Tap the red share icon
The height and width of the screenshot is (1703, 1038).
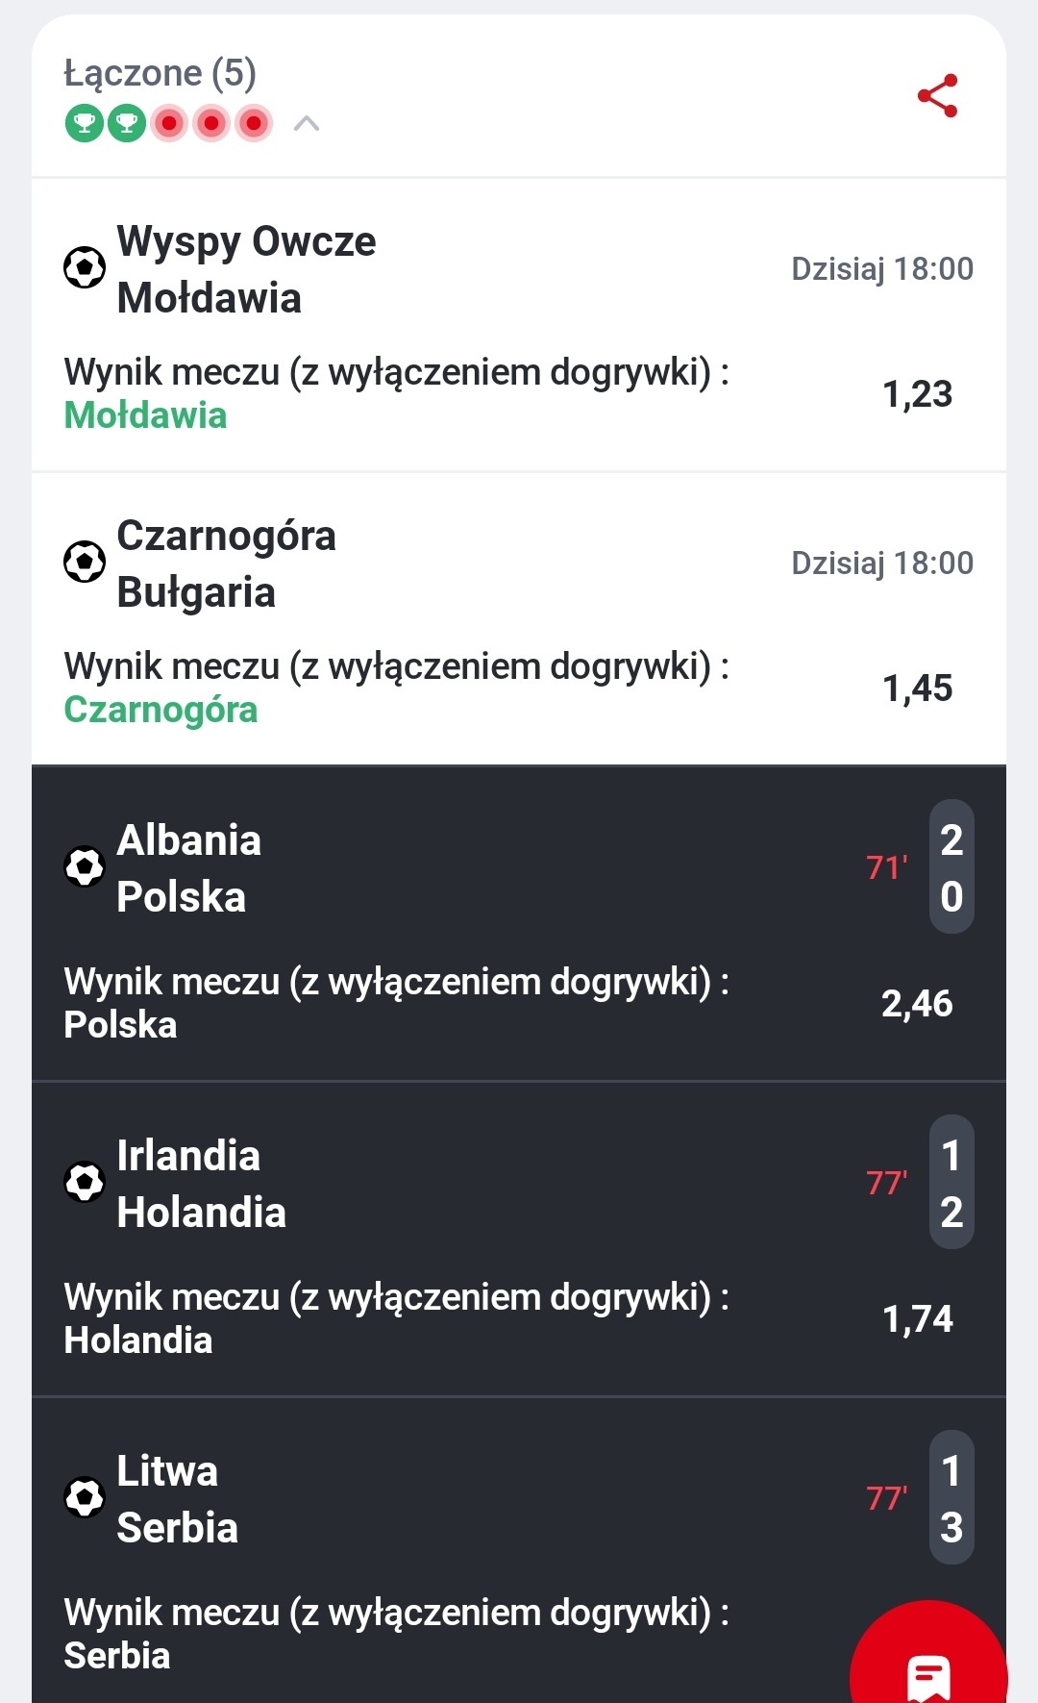click(x=937, y=95)
